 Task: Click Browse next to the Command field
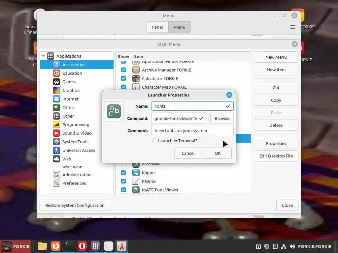tap(222, 118)
